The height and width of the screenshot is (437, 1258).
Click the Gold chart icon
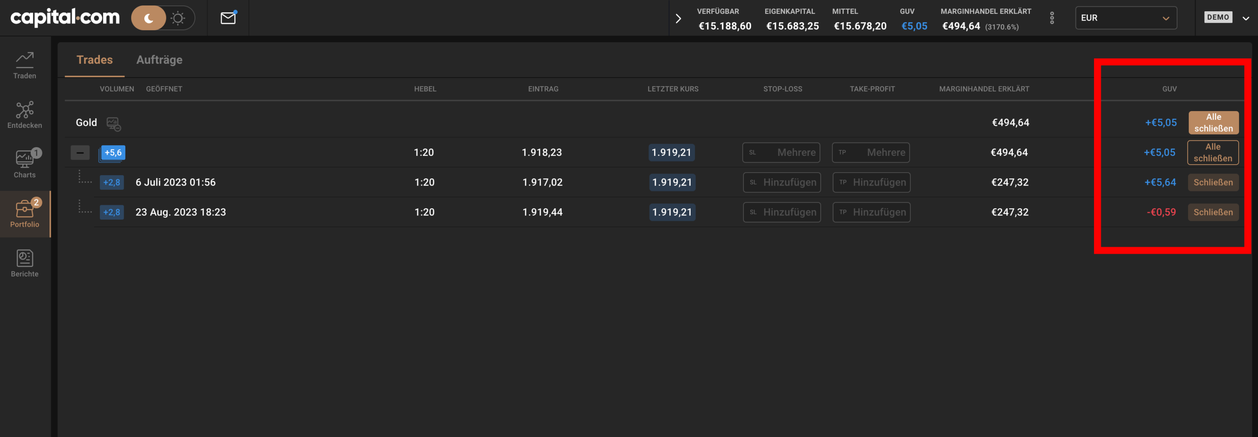[114, 124]
